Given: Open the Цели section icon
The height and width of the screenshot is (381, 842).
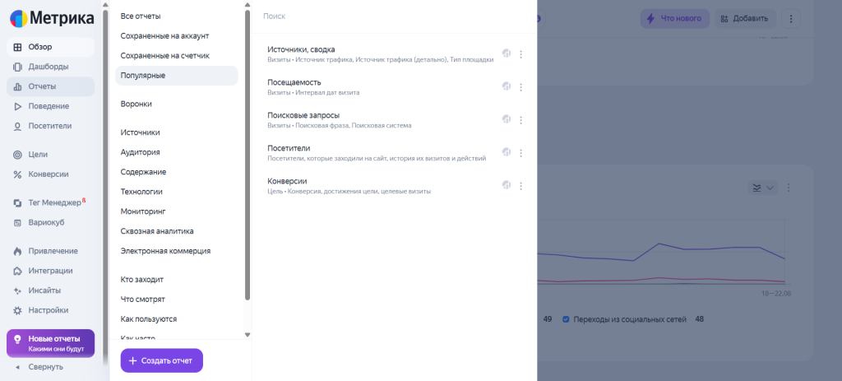Looking at the screenshot, I should pyautogui.click(x=17, y=155).
